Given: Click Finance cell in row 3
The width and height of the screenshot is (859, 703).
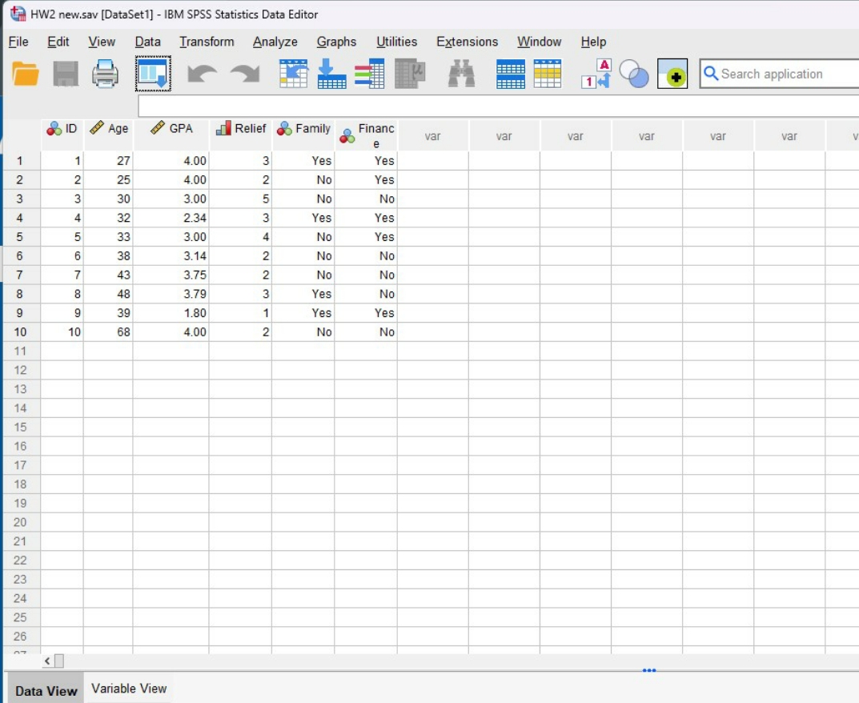Looking at the screenshot, I should pos(367,199).
